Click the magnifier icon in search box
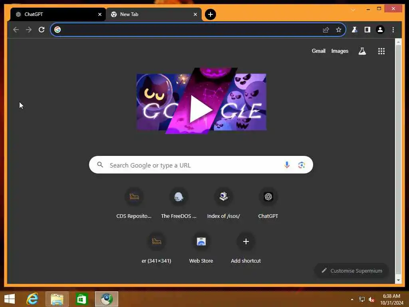The image size is (409, 307). tap(100, 165)
